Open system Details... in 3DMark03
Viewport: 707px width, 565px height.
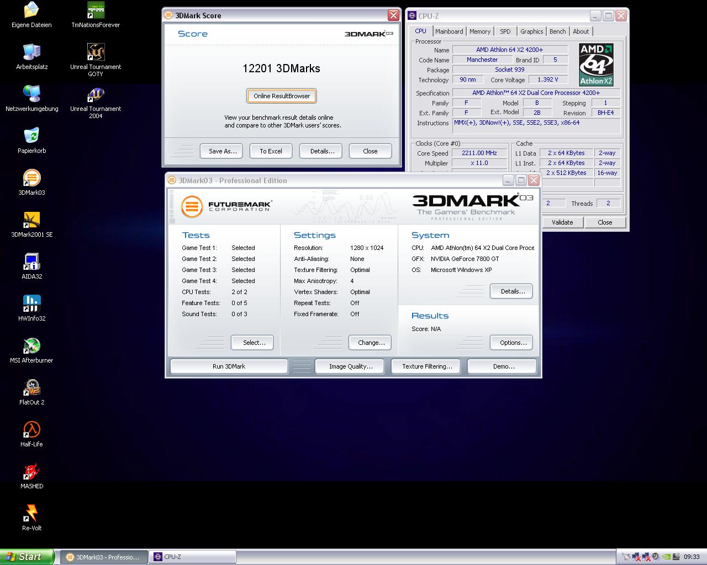coord(513,291)
